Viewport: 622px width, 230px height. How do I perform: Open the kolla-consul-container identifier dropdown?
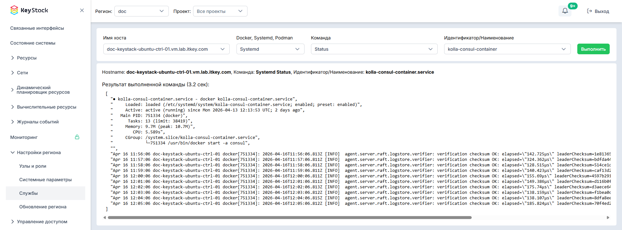[x=507, y=49]
